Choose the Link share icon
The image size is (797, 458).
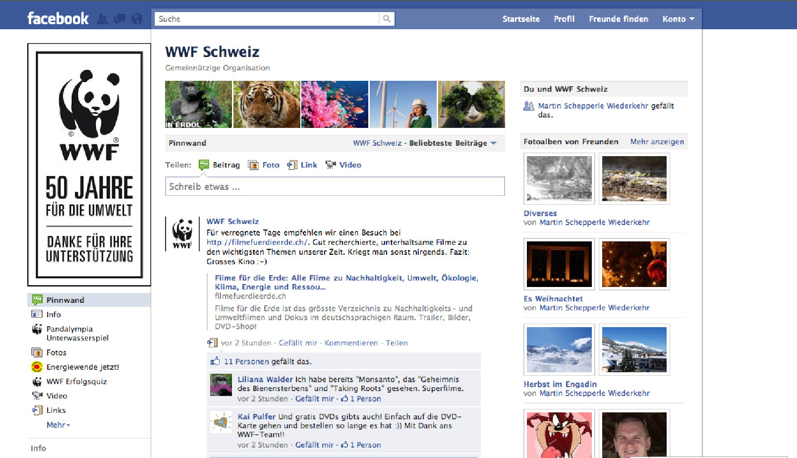pyautogui.click(x=292, y=165)
